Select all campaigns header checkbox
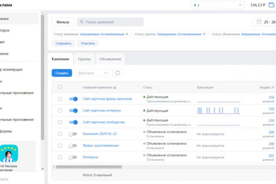Viewport: 276px width, 184px height. click(x=60, y=87)
